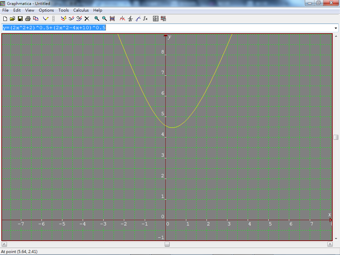
Task: Open the Tools menu
Action: (63, 10)
